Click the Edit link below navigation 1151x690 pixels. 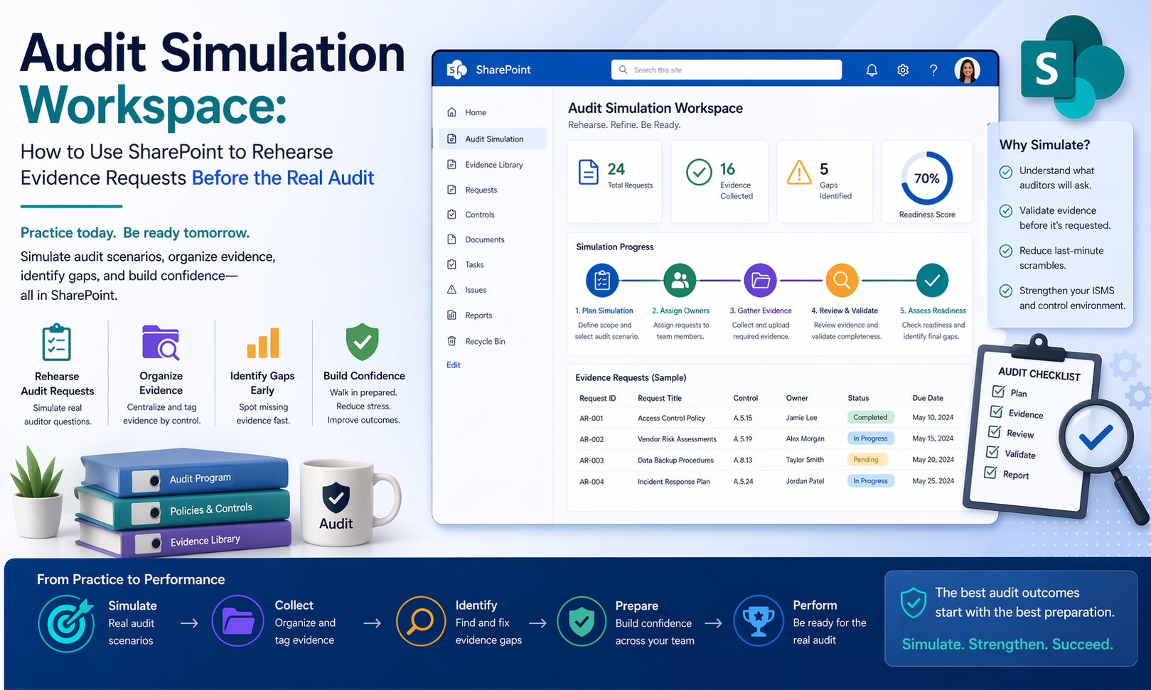(454, 365)
